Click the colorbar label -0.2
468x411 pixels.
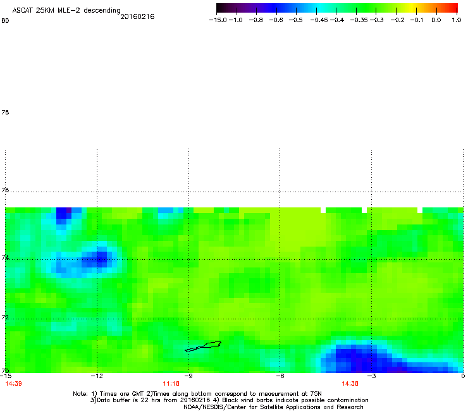pyautogui.click(x=398, y=20)
